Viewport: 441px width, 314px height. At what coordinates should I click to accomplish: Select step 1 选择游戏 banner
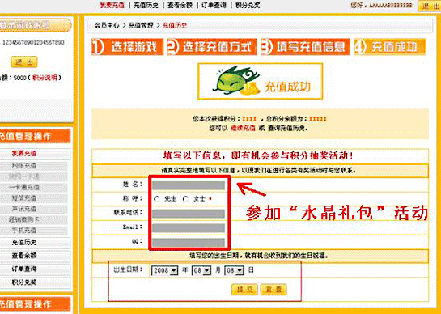coord(127,47)
